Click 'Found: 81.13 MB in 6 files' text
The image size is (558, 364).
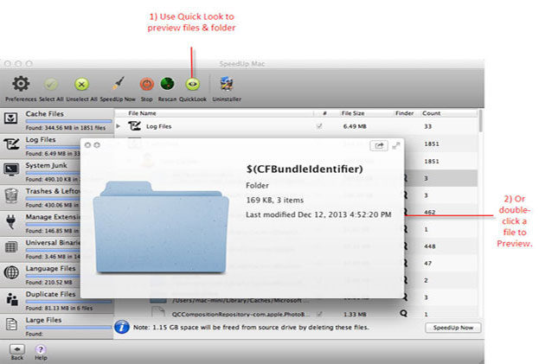[59, 308]
